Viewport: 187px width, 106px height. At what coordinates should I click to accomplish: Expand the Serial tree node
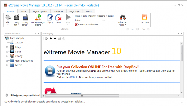[x=7, y=52]
